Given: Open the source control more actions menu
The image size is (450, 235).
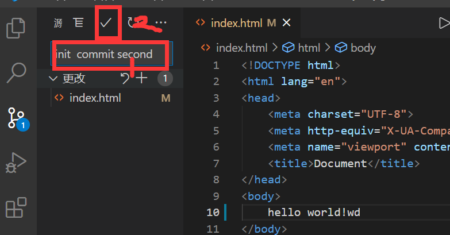Looking at the screenshot, I should pos(161,23).
